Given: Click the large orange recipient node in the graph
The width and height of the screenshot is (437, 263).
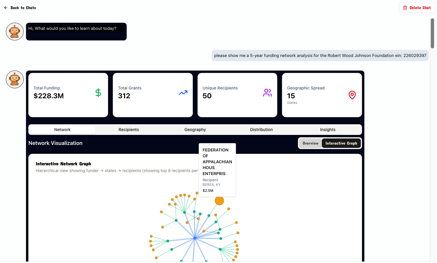Looking at the screenshot, I should [x=219, y=201].
